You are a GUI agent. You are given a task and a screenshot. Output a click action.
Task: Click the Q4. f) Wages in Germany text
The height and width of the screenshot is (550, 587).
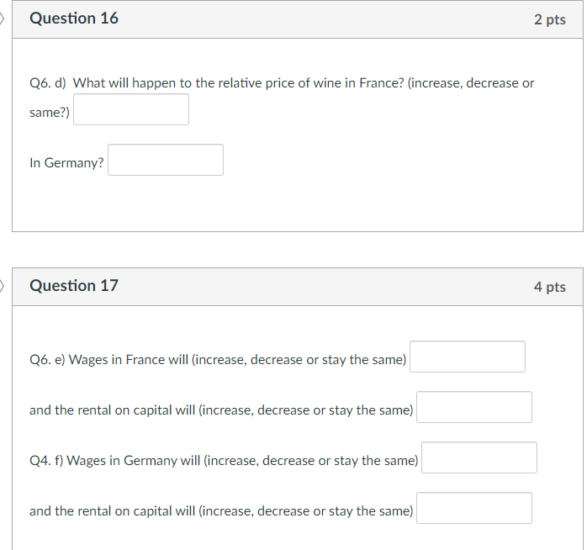tap(224, 461)
